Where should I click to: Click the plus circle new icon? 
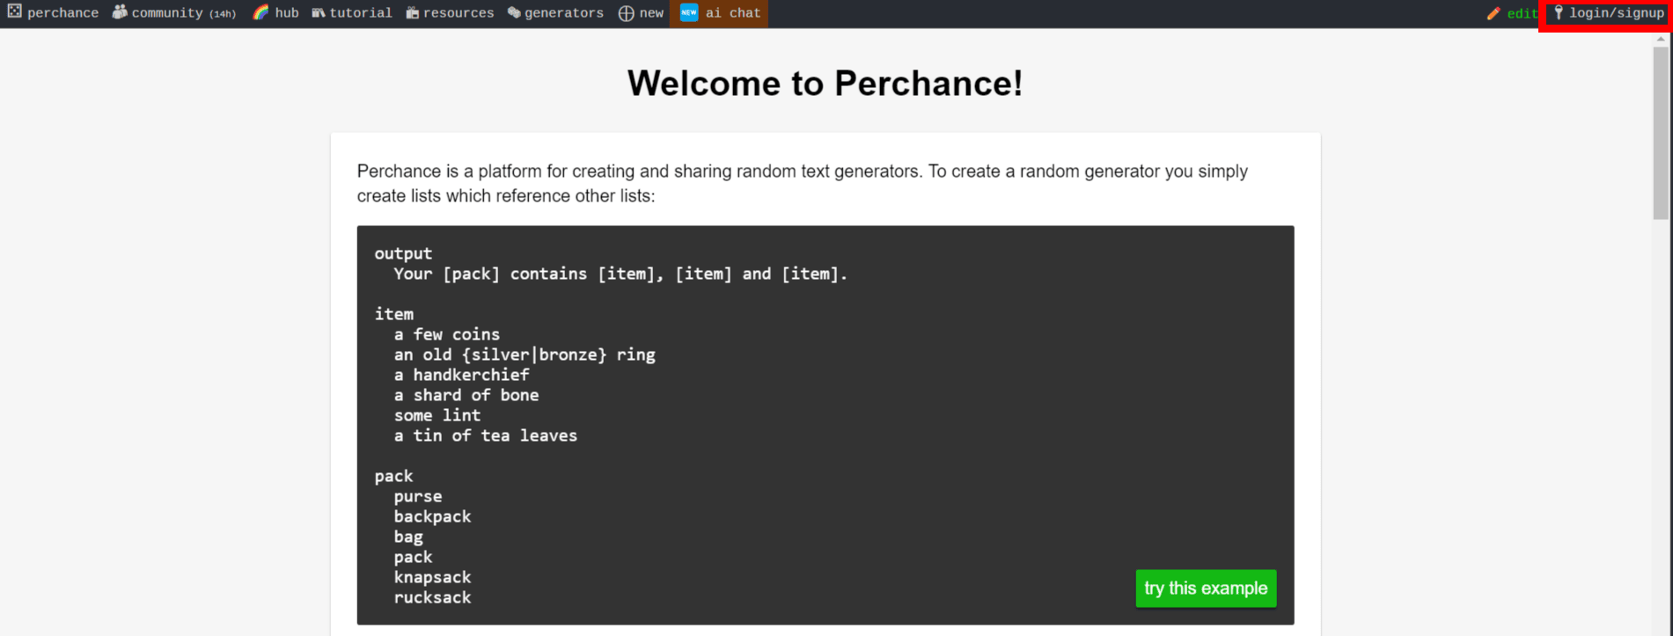point(624,12)
